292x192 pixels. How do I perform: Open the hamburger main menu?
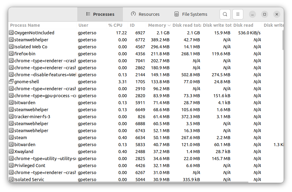click(x=238, y=14)
